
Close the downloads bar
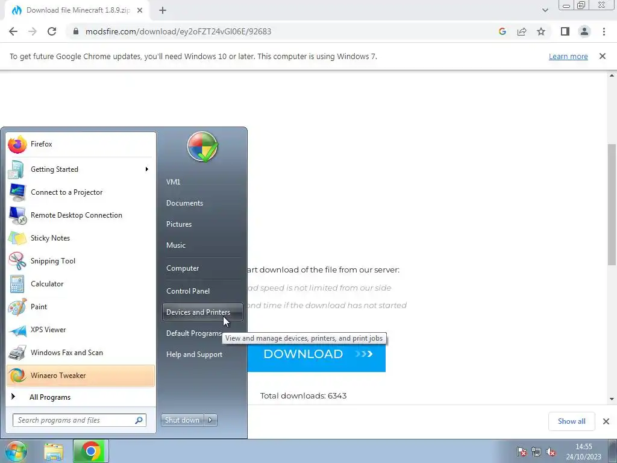pyautogui.click(x=606, y=421)
